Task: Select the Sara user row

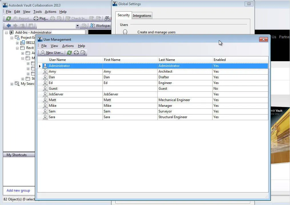Action: coord(52,117)
